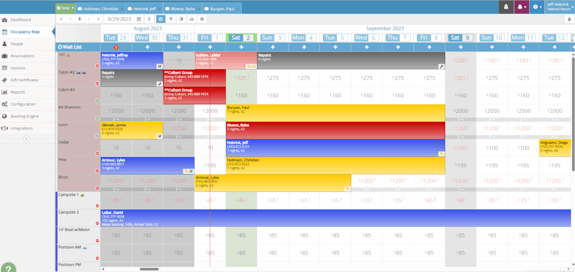575x272 pixels.
Task: Open the date picker calendar icon
Action: (x=139, y=19)
